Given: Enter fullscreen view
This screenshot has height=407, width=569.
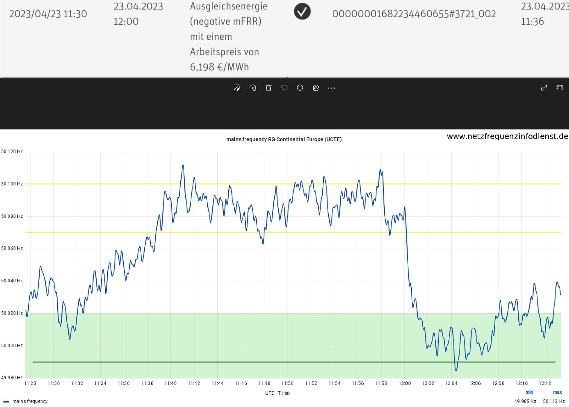Looking at the screenshot, I should tap(560, 88).
